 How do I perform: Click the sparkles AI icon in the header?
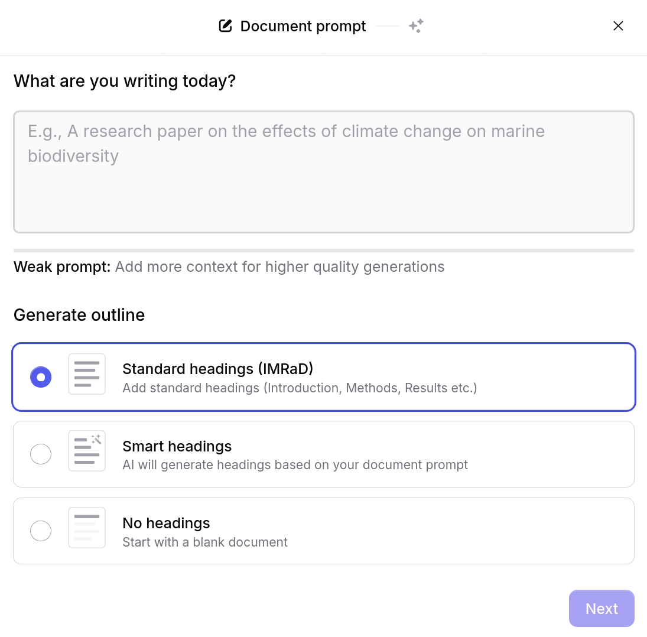pyautogui.click(x=416, y=26)
